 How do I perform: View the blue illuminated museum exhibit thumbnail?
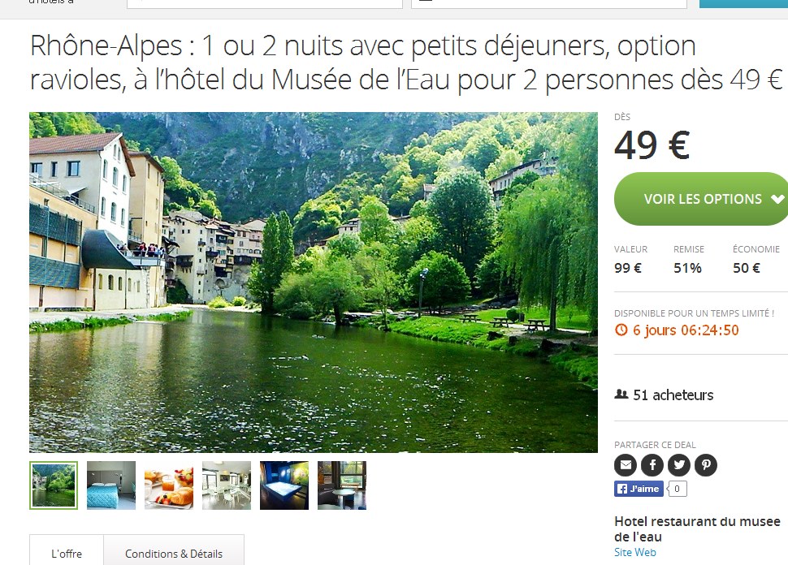tap(284, 485)
